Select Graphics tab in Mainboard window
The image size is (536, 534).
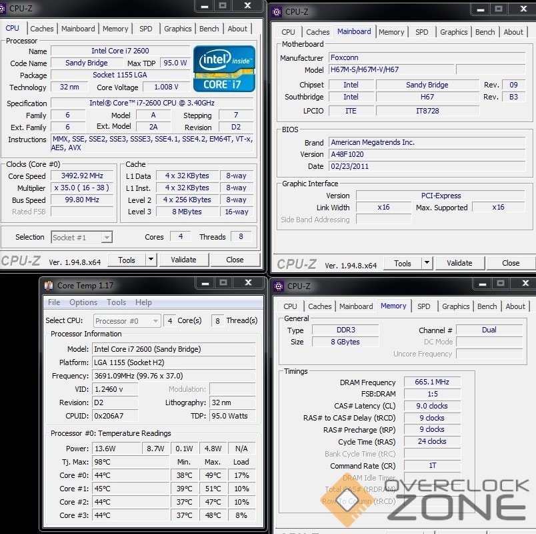tap(453, 32)
